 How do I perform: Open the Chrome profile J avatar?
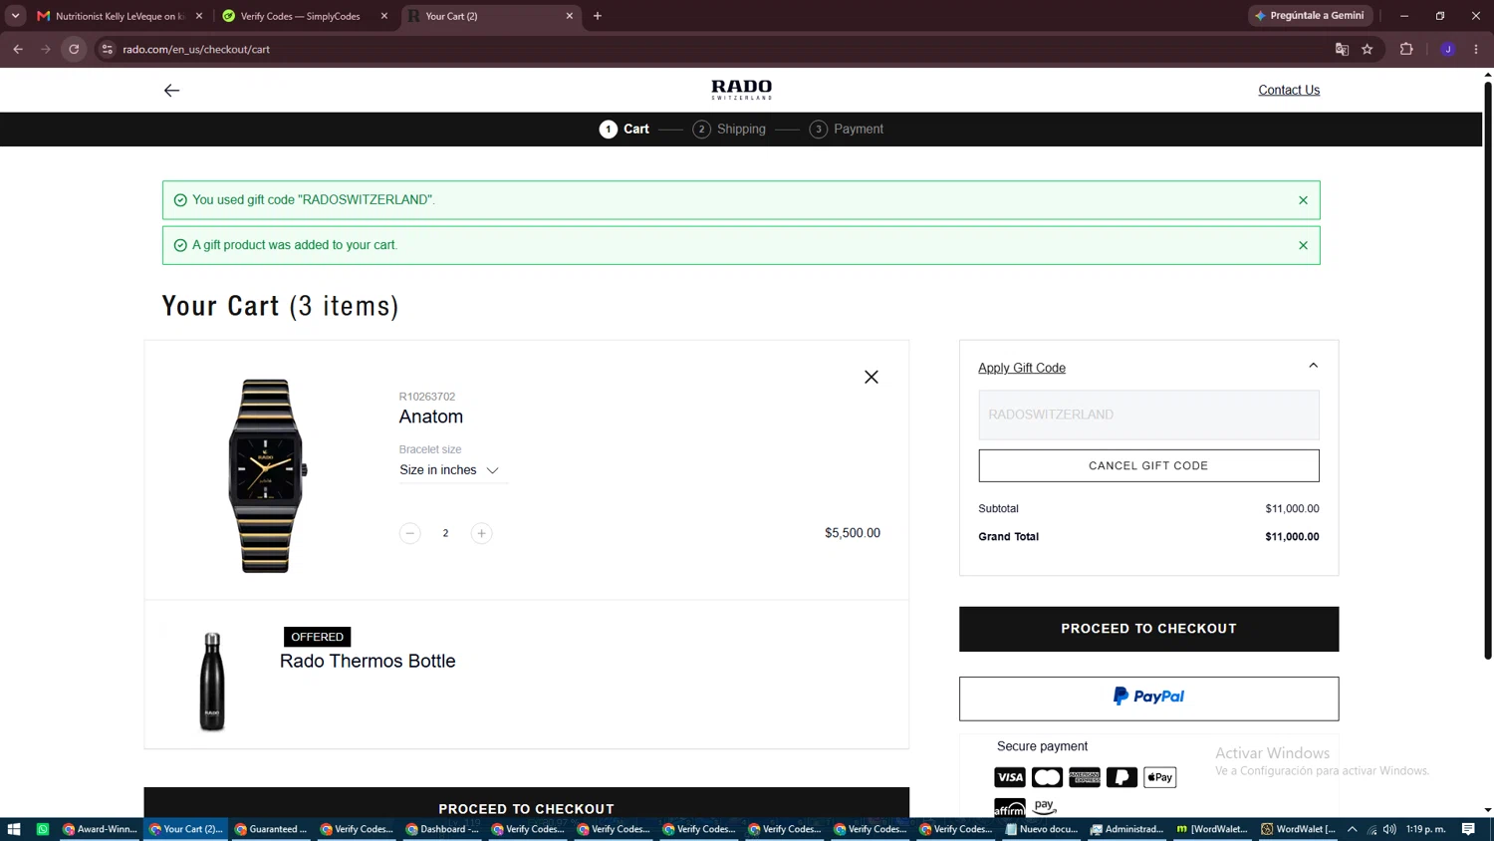[1448, 49]
